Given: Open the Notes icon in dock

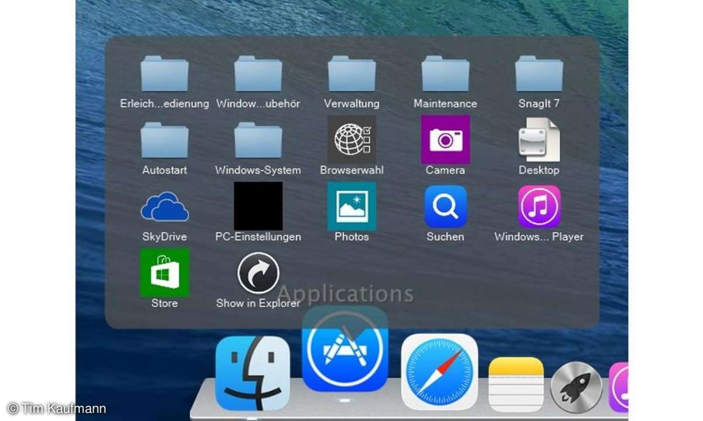Looking at the screenshot, I should coord(516,385).
